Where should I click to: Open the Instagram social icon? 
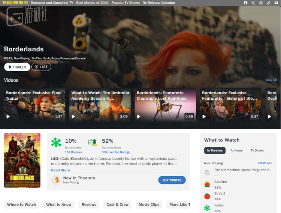(261, 3)
